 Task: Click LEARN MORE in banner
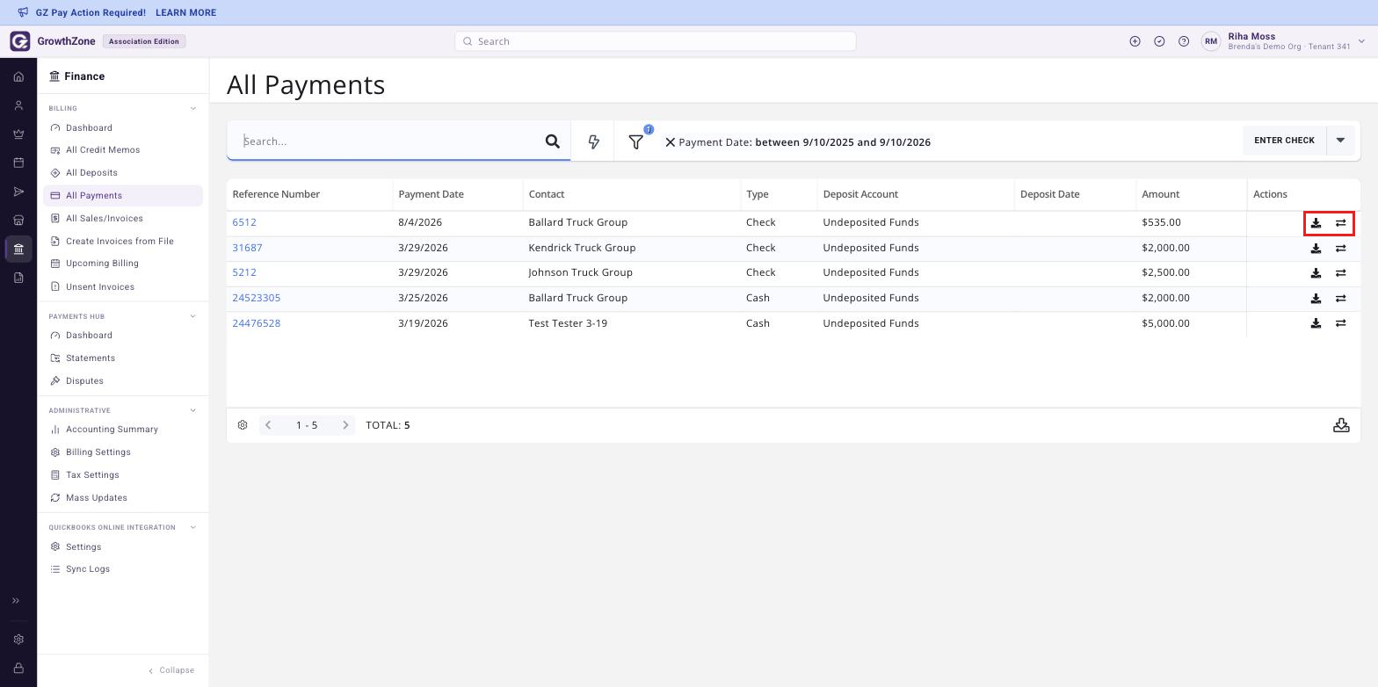[x=185, y=13]
